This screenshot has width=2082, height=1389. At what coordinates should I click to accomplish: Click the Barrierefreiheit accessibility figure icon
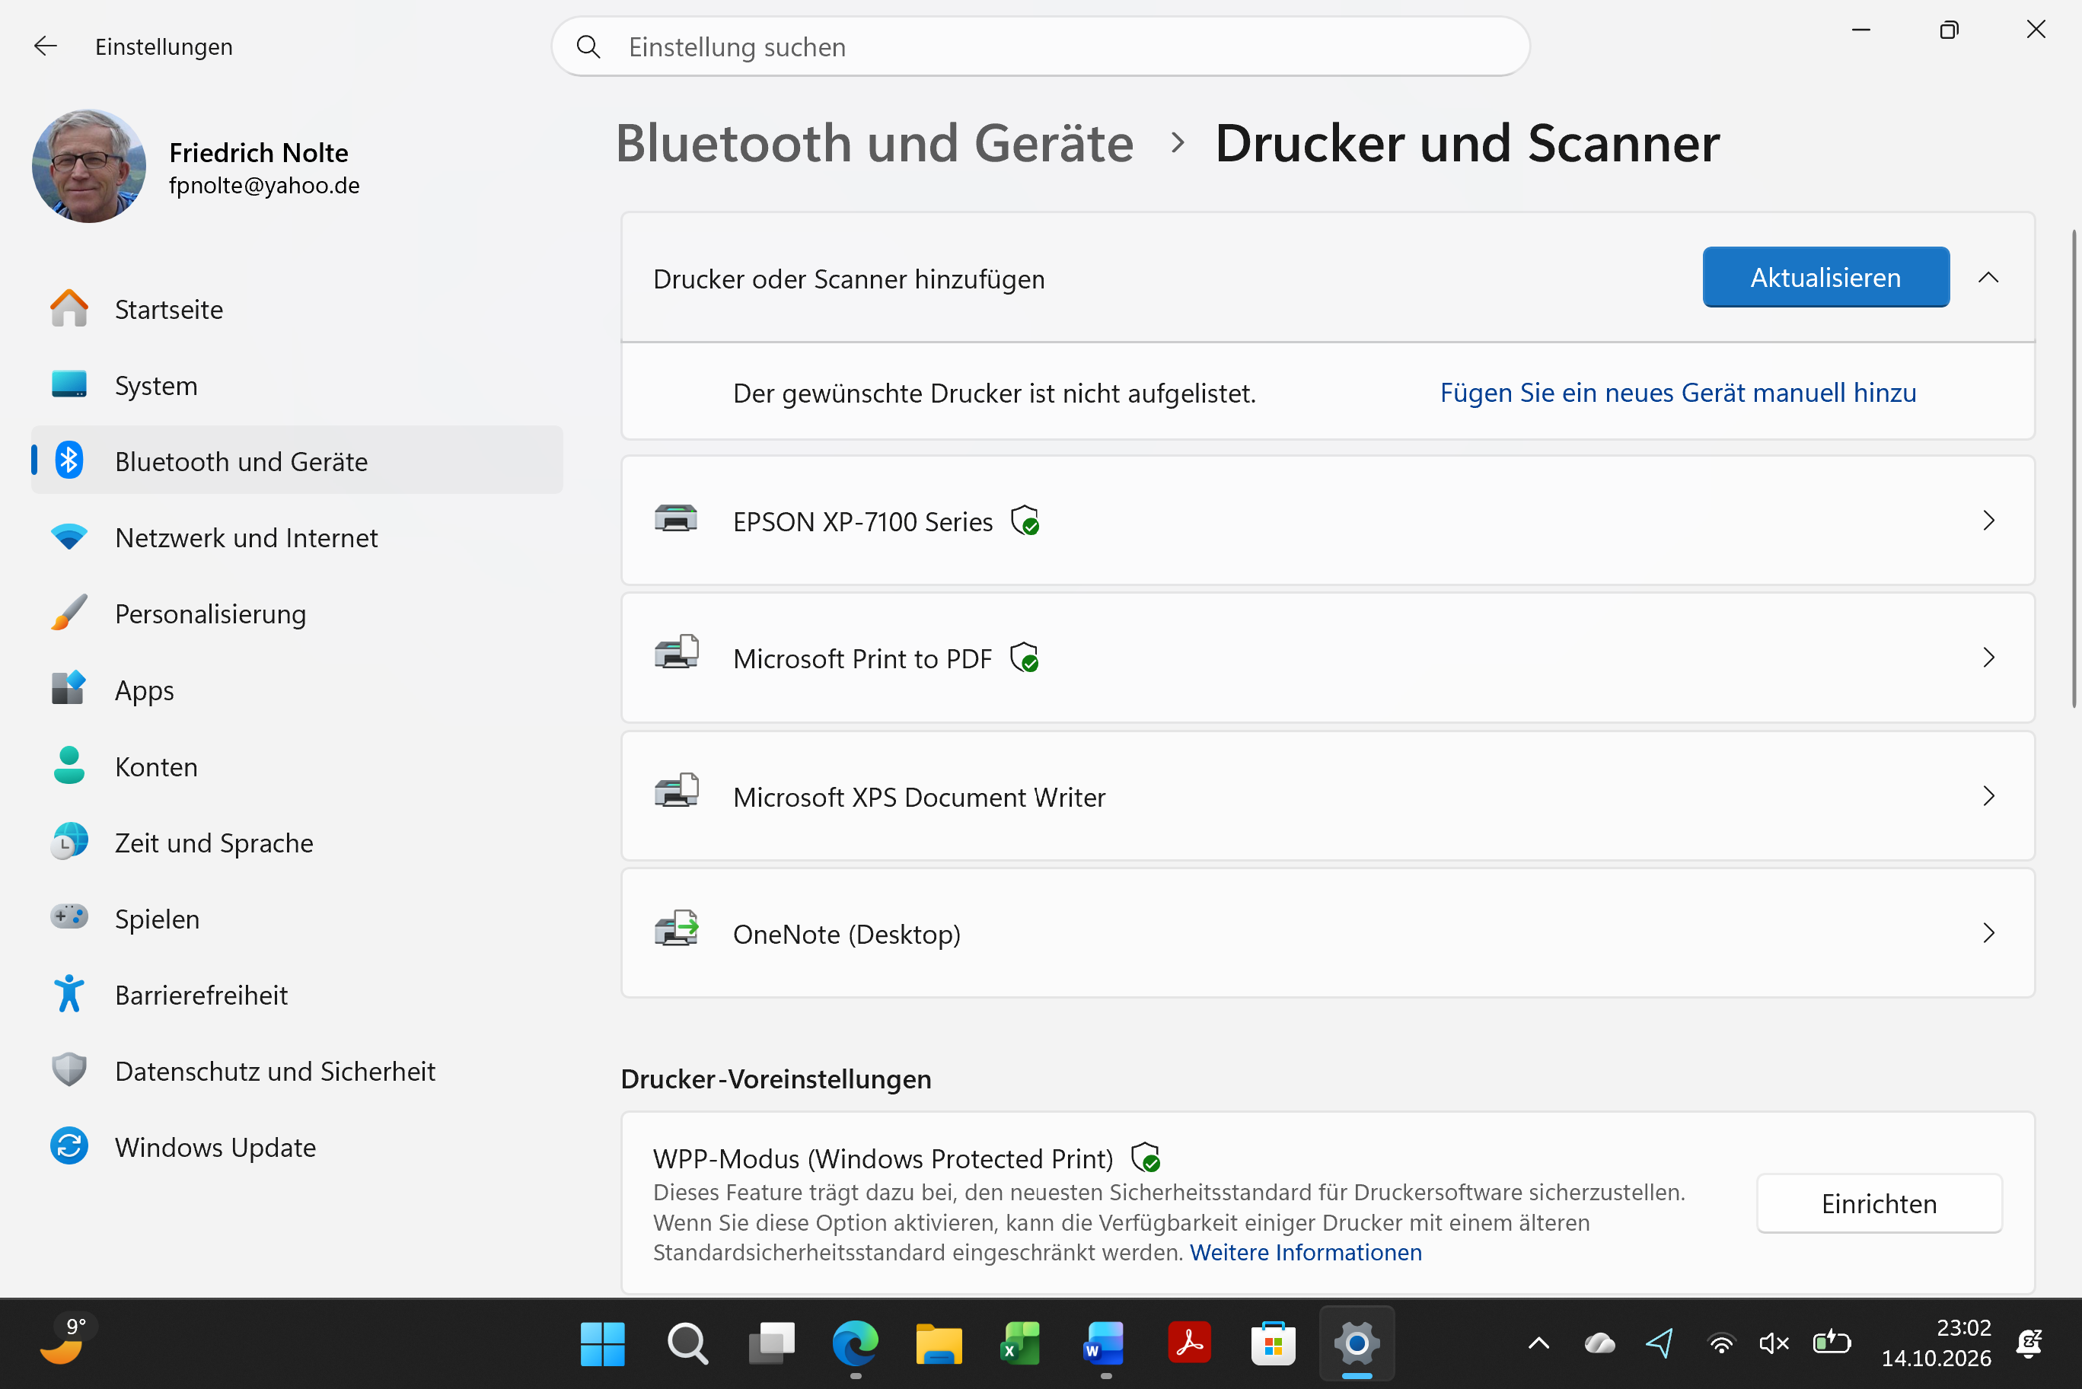pyautogui.click(x=69, y=994)
